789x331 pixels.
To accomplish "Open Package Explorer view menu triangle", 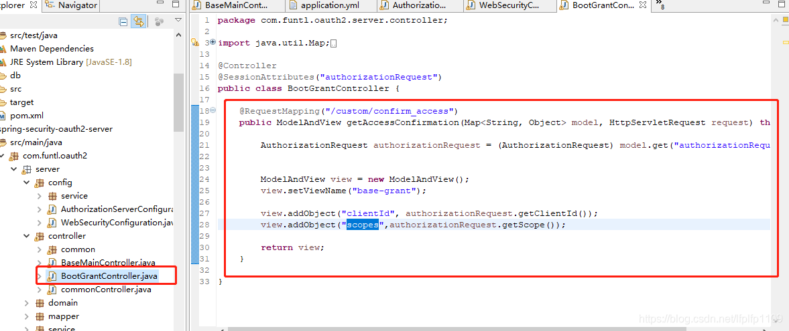I will [x=178, y=20].
